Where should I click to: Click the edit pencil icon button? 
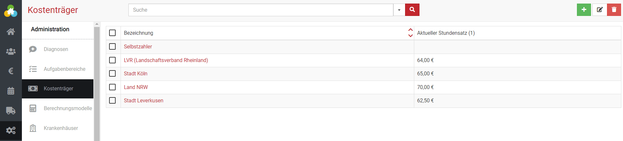(x=599, y=10)
